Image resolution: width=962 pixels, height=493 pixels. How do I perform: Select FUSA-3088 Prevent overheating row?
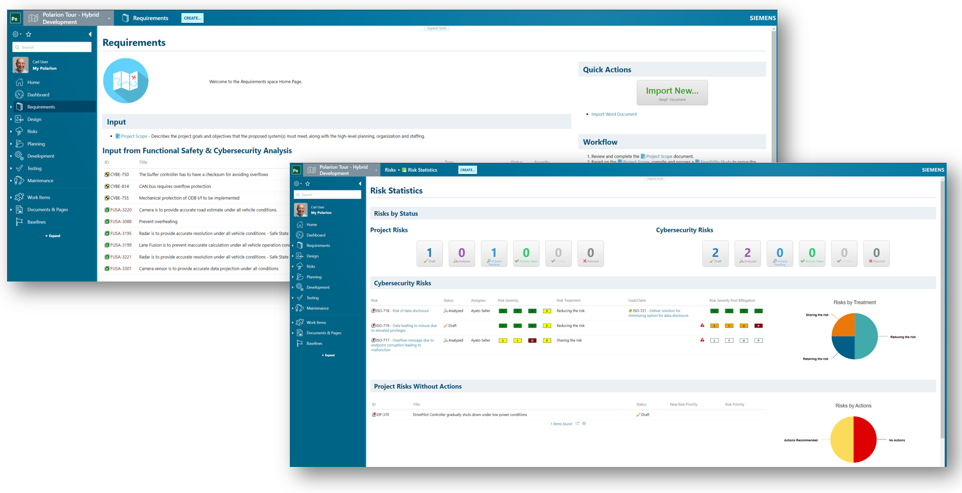pyautogui.click(x=197, y=222)
